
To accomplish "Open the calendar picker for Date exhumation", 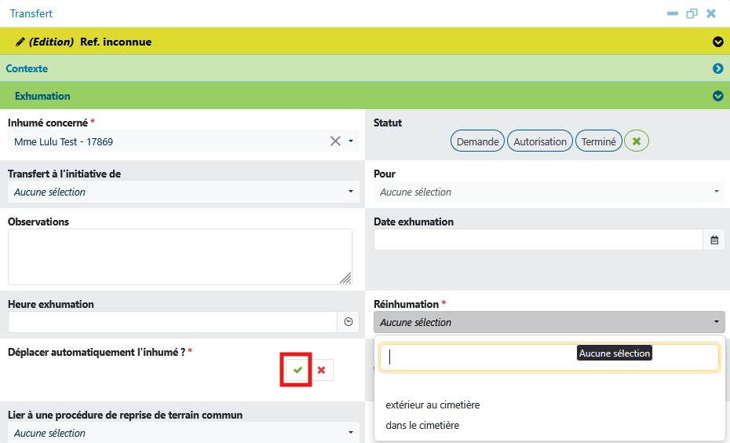I will tap(714, 240).
